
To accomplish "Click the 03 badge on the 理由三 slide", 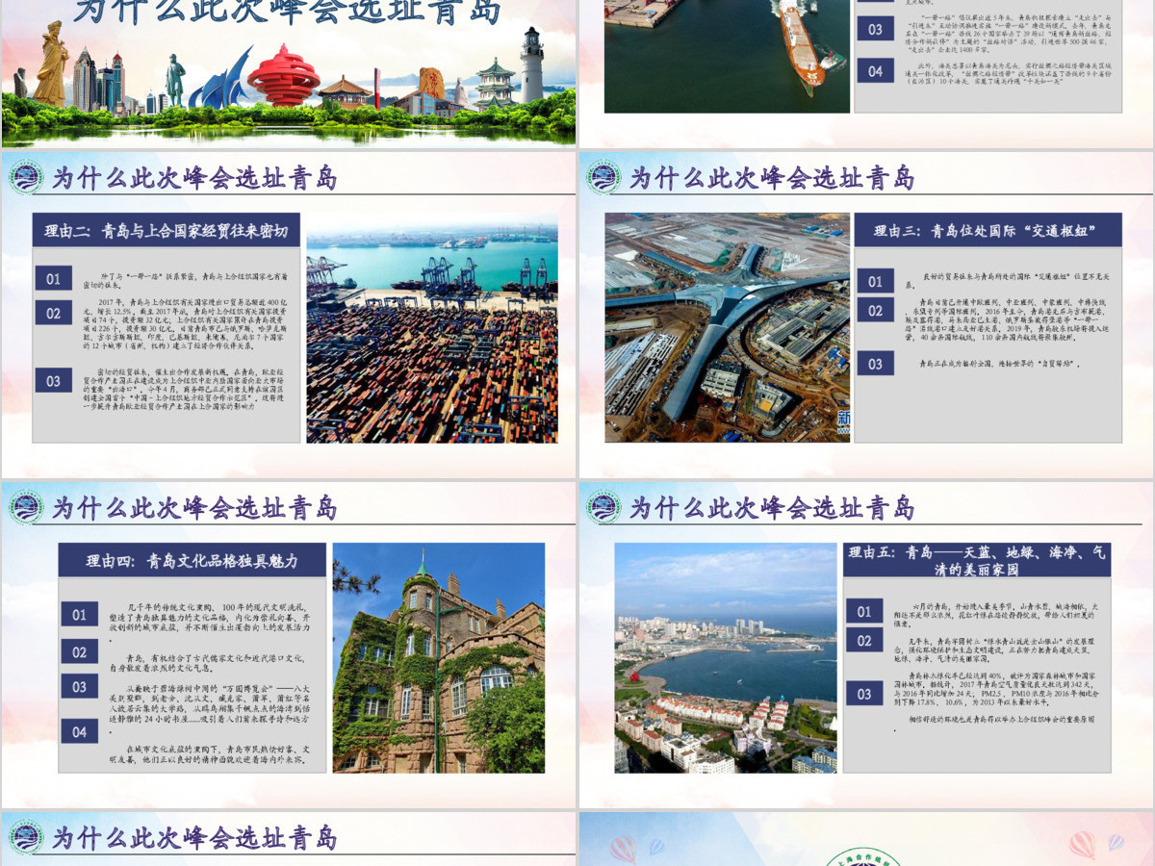I will pos(875,364).
